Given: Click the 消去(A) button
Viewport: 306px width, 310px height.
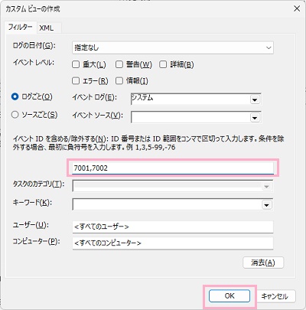Looking at the screenshot, I should [263, 263].
